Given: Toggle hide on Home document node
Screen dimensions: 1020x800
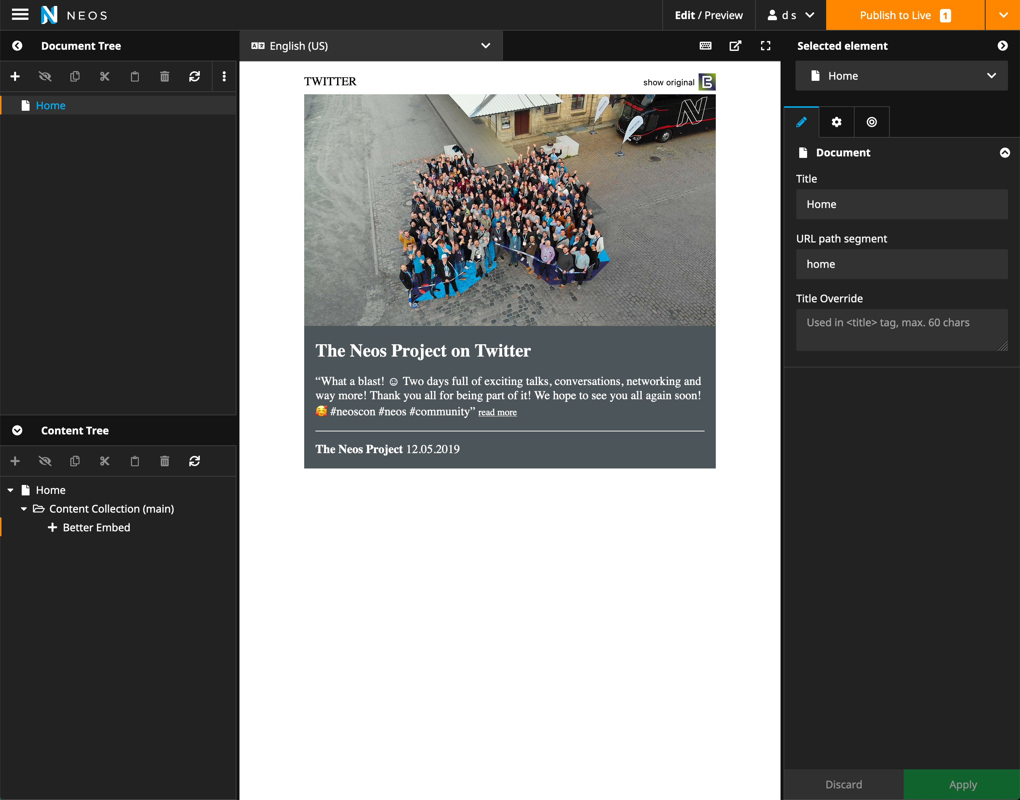Looking at the screenshot, I should pos(45,76).
